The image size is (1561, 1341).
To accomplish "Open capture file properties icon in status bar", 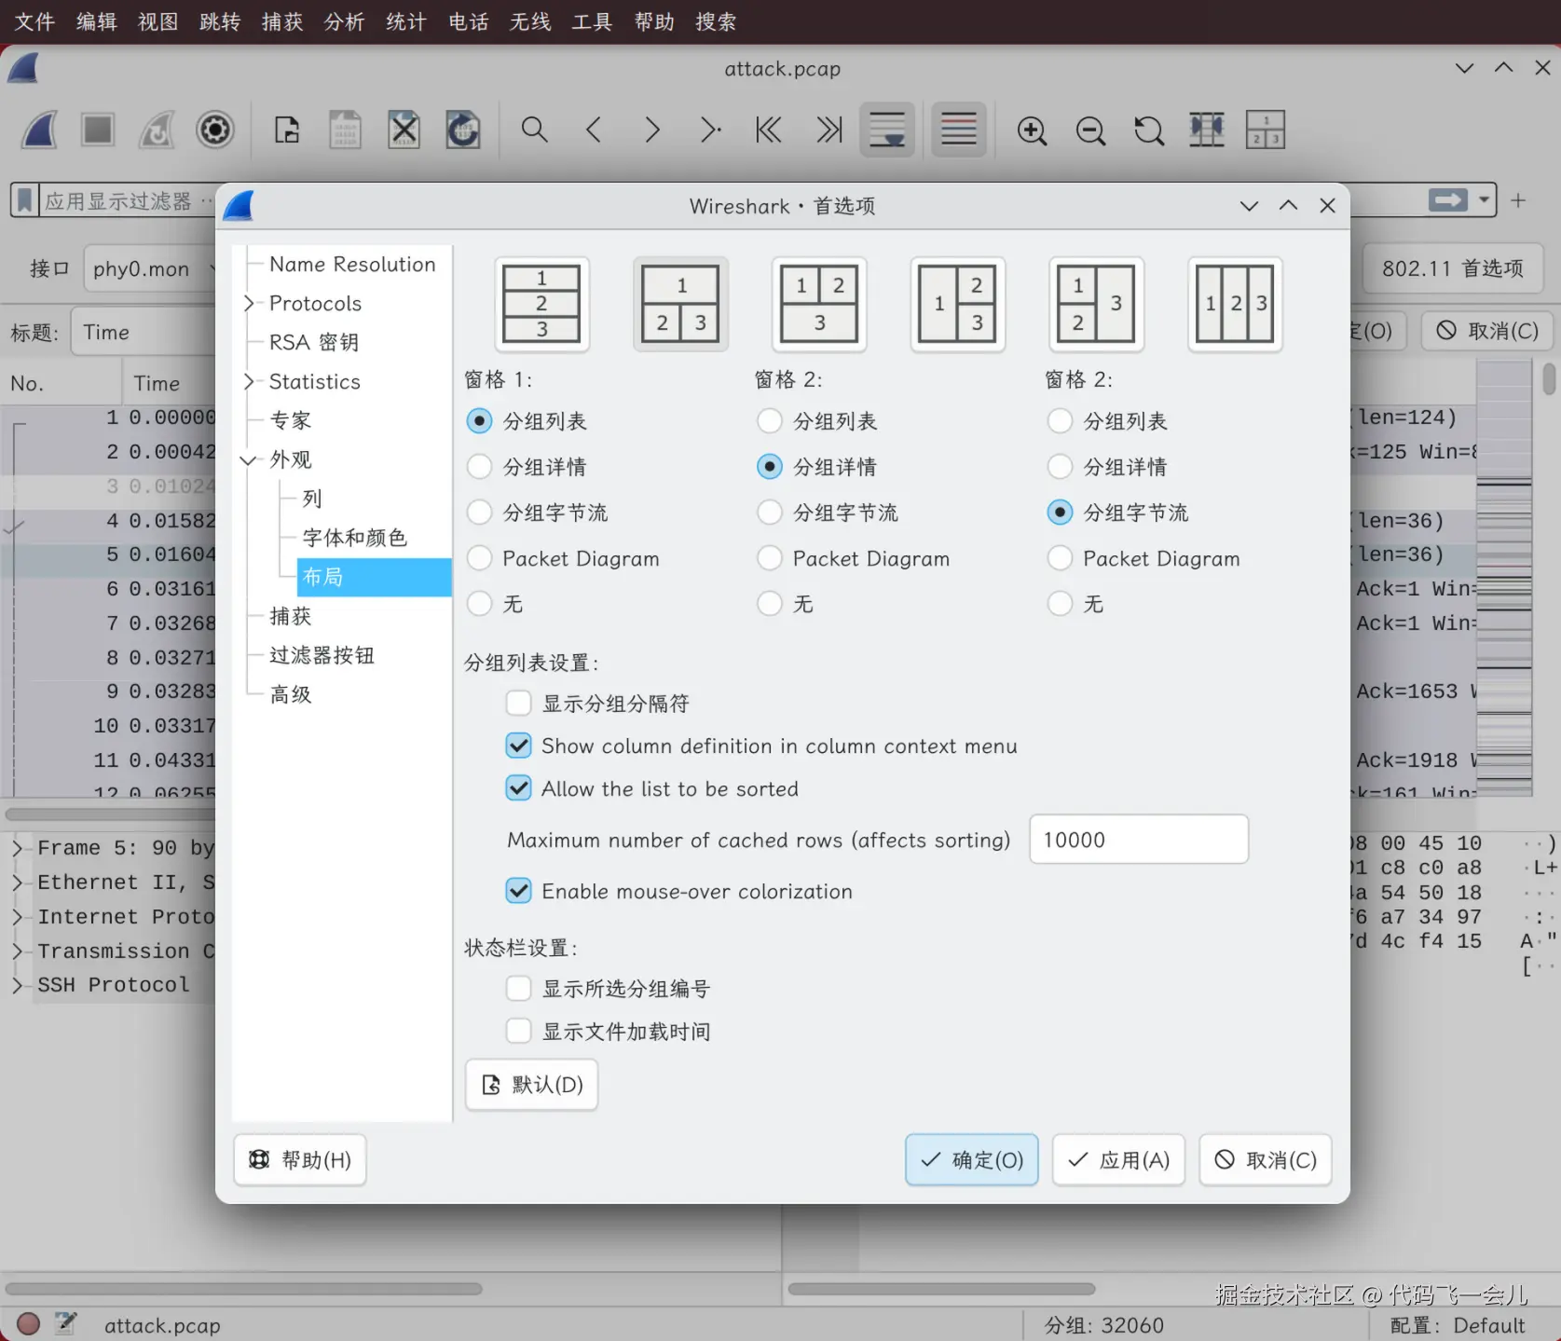I will tap(65, 1324).
